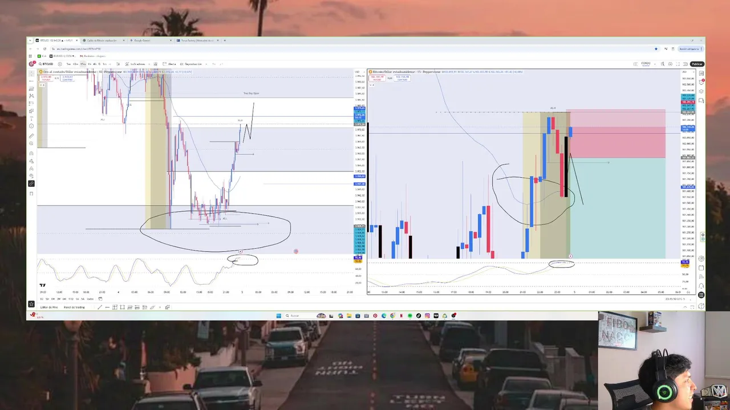Open Instagram from the taskbar

point(427,315)
